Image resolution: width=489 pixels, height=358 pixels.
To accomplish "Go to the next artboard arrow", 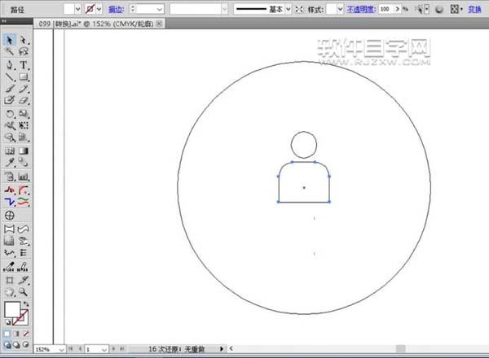I will [114, 349].
